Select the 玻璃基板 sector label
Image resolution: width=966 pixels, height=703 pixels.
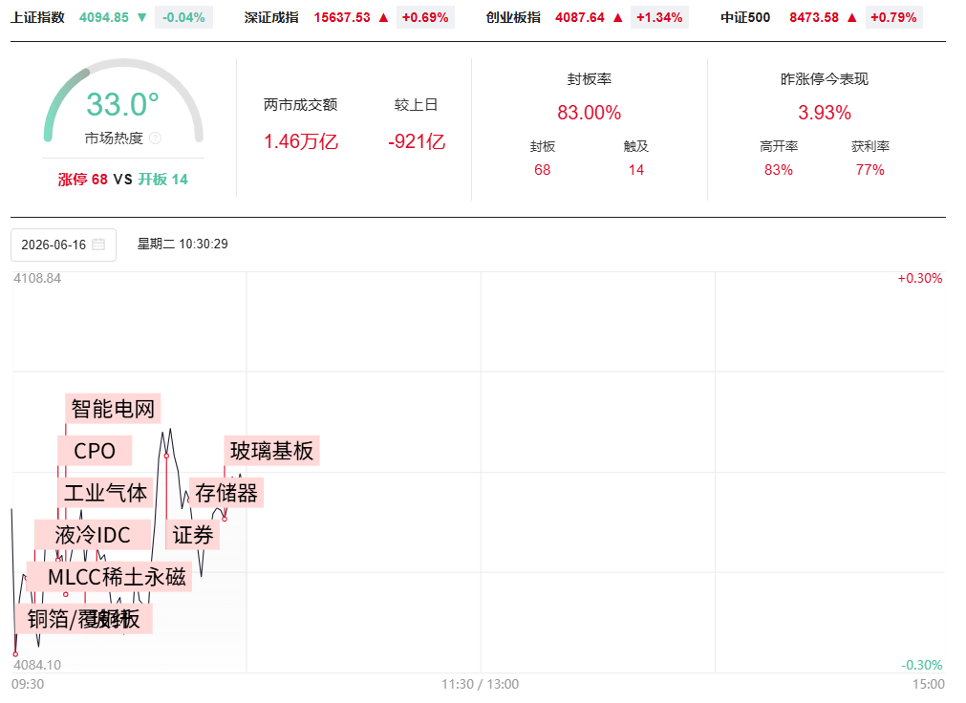point(271,451)
